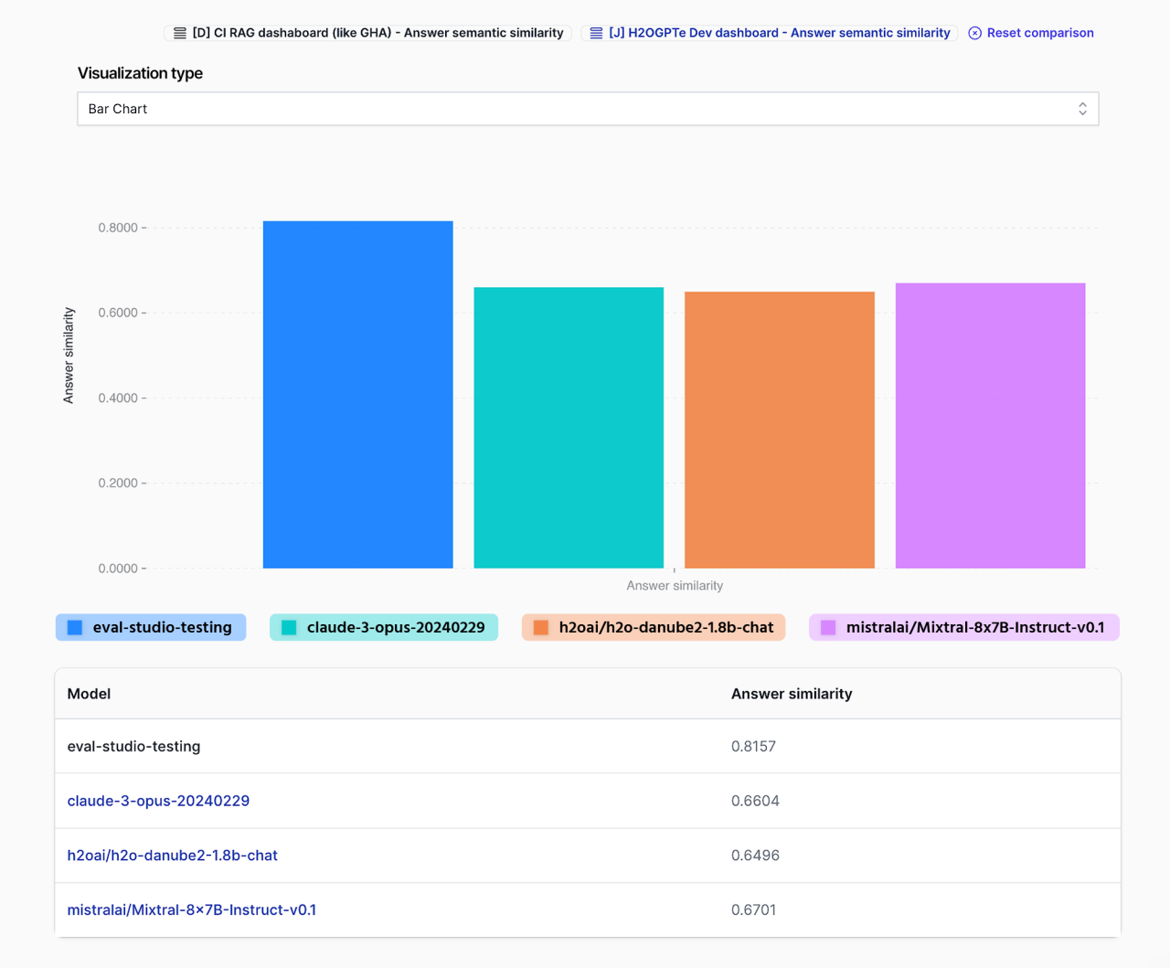Toggle the claude-3-opus-20240229 legend label
Screen dimensions: 1170x968
pos(395,627)
